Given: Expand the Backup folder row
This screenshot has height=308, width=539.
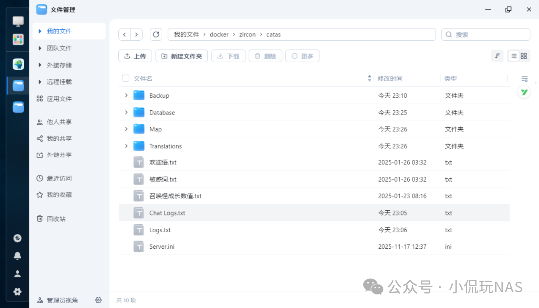Looking at the screenshot, I should click(126, 95).
